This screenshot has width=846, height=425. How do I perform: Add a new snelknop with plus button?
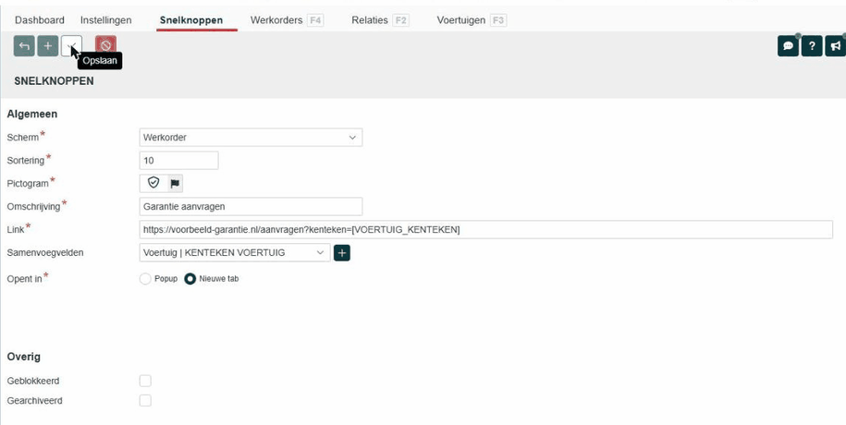[48, 46]
